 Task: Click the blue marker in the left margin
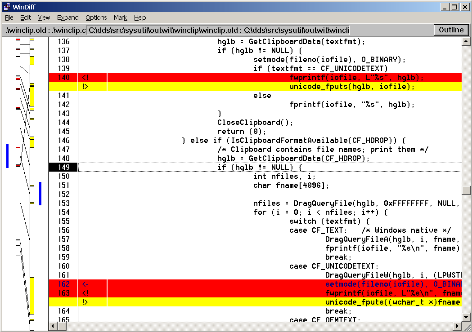(x=7, y=156)
